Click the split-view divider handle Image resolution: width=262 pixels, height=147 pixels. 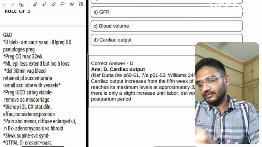click(x=87, y=66)
